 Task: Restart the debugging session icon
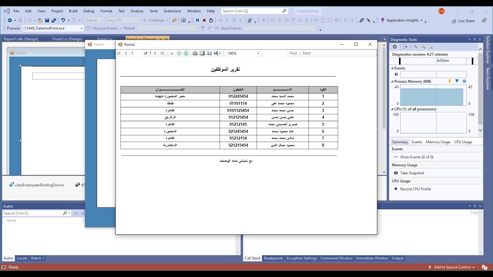click(x=211, y=20)
